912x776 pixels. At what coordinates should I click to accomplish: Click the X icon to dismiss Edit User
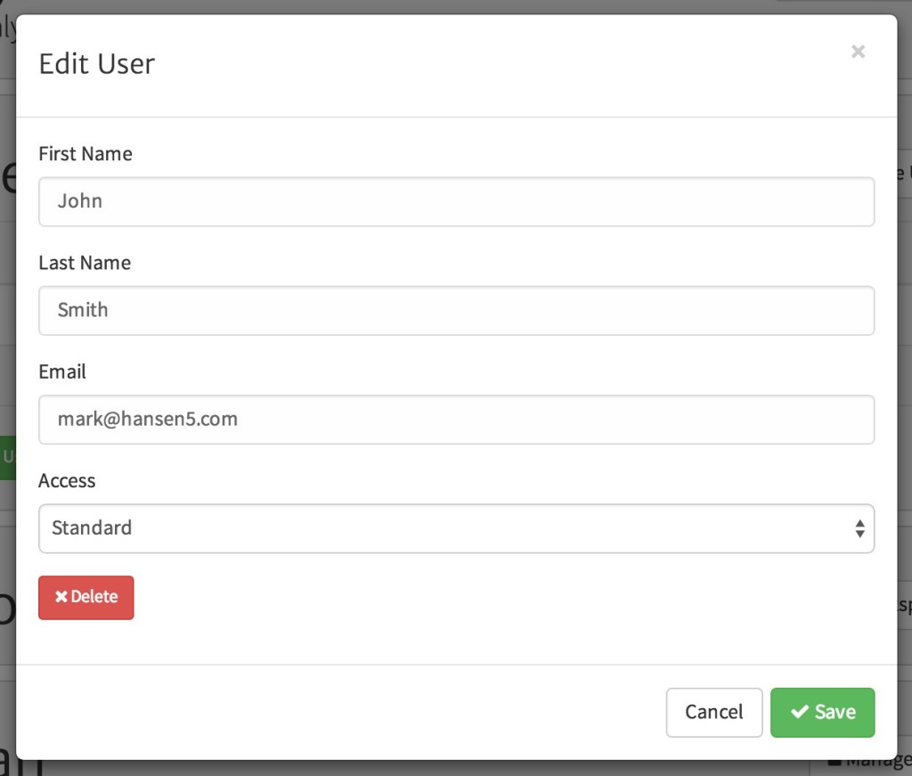tap(858, 51)
